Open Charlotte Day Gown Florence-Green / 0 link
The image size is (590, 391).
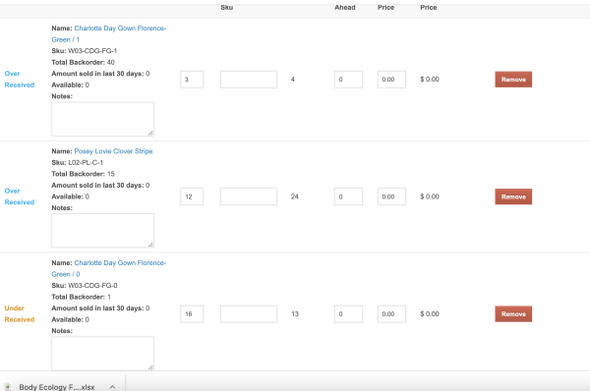coord(109,268)
